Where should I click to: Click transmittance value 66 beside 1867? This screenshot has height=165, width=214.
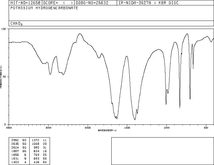coord(24,151)
